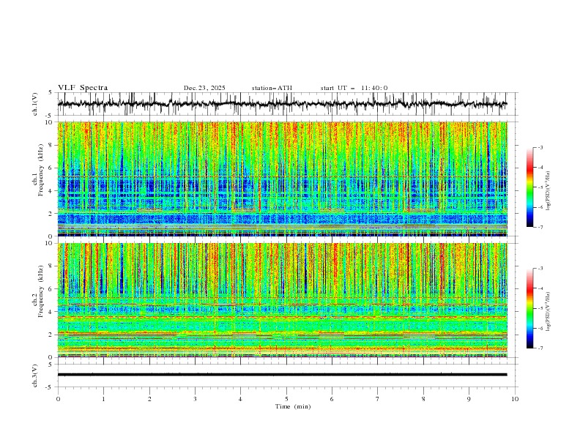Click the "5" minute tick on the time axis
The image size is (580, 448).
click(x=286, y=399)
